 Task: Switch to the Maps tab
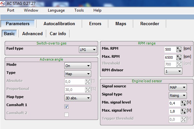(121, 24)
